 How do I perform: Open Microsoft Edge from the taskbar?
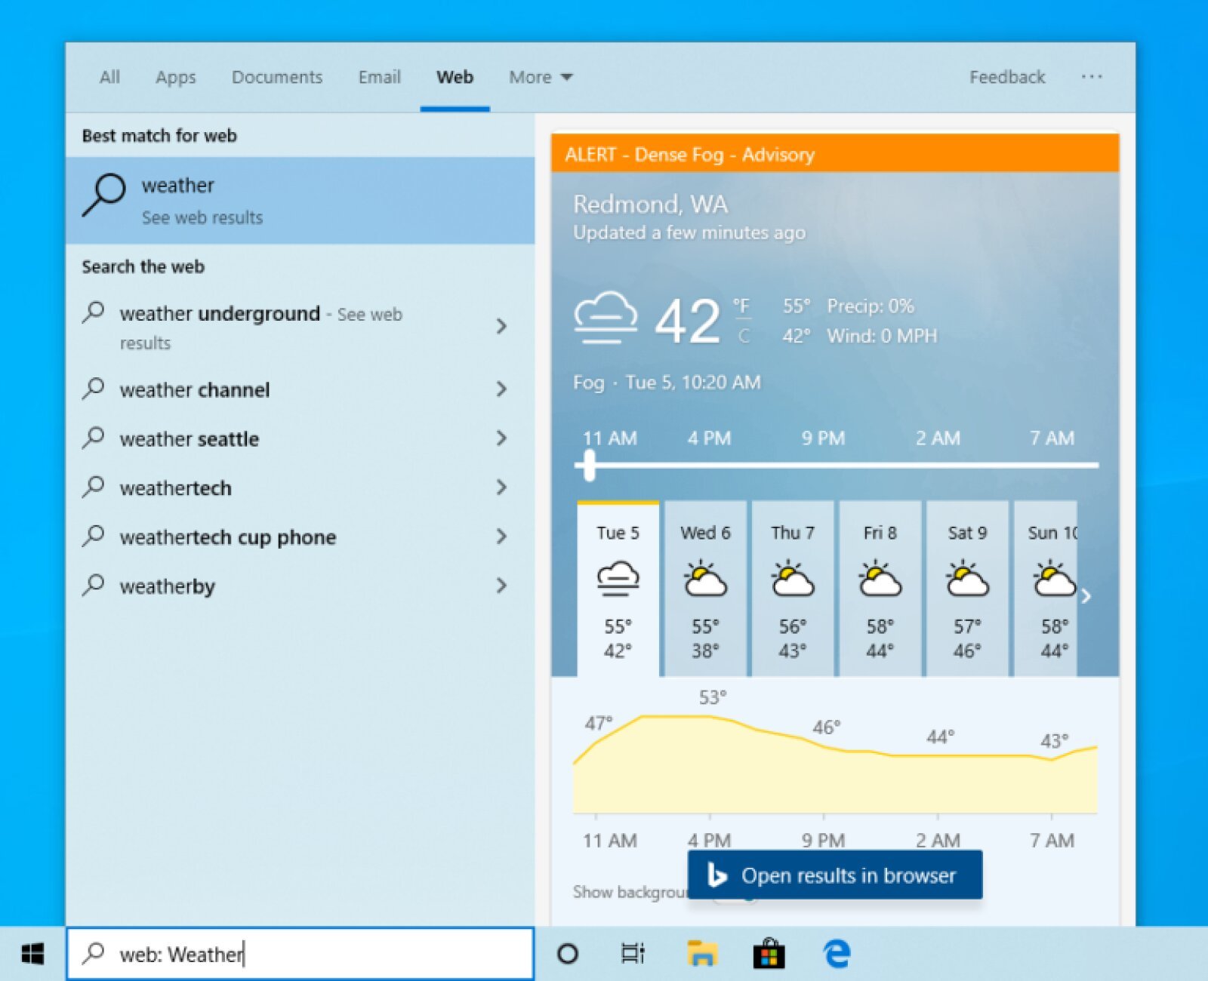click(x=835, y=954)
